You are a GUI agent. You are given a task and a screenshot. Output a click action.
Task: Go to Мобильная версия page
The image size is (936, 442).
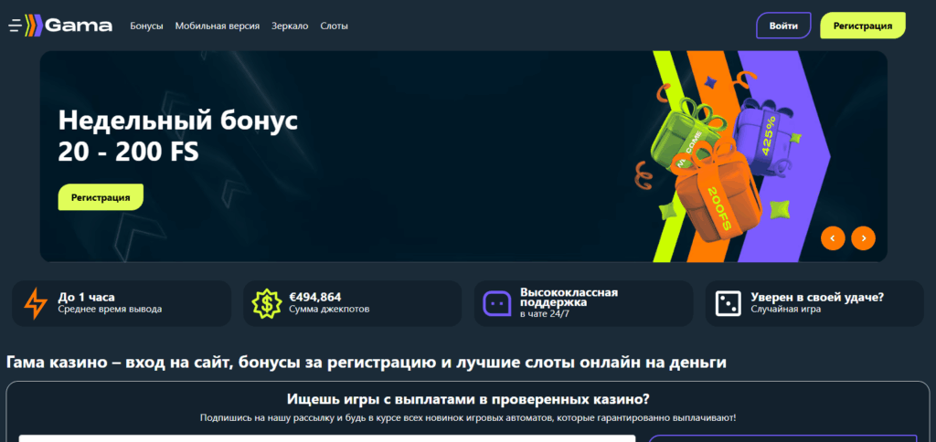click(218, 26)
